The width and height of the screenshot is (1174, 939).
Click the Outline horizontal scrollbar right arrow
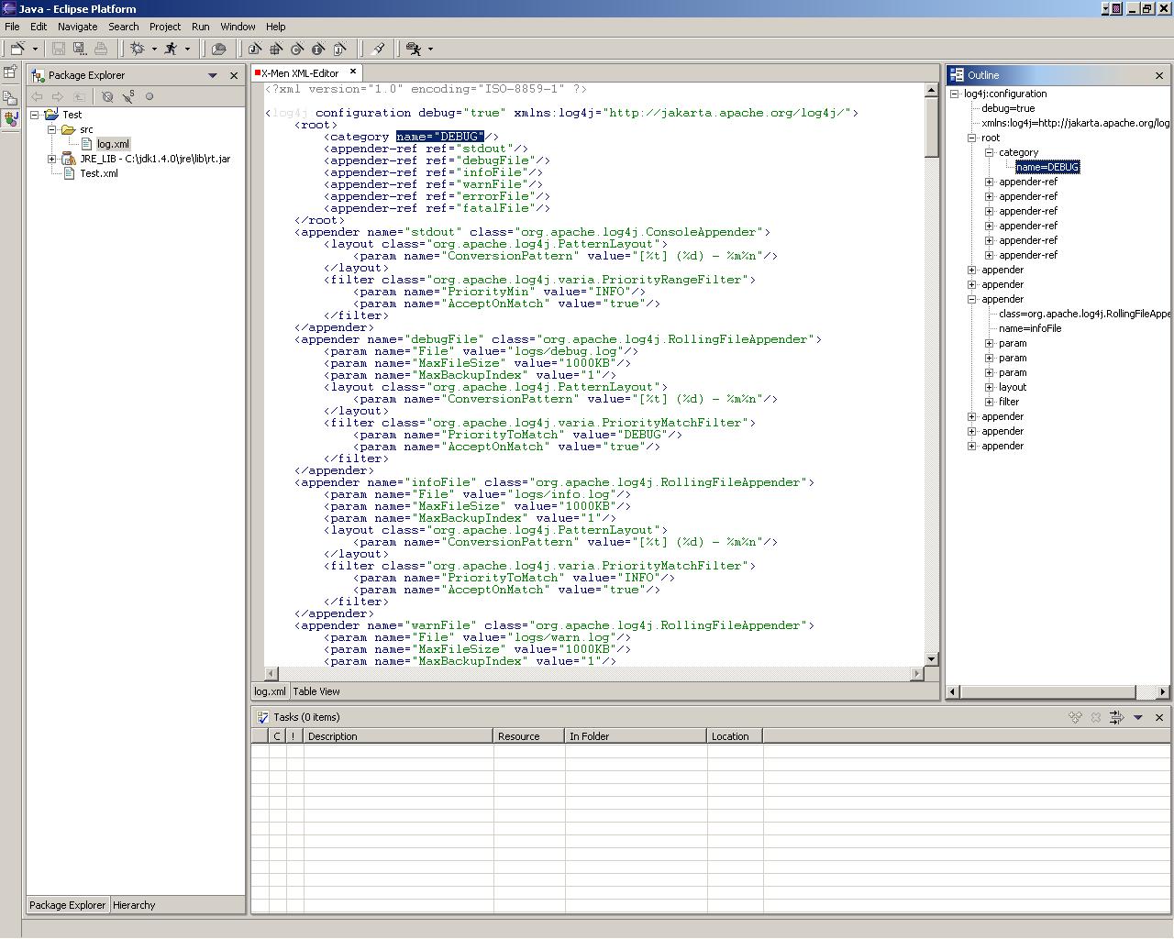coord(1162,691)
